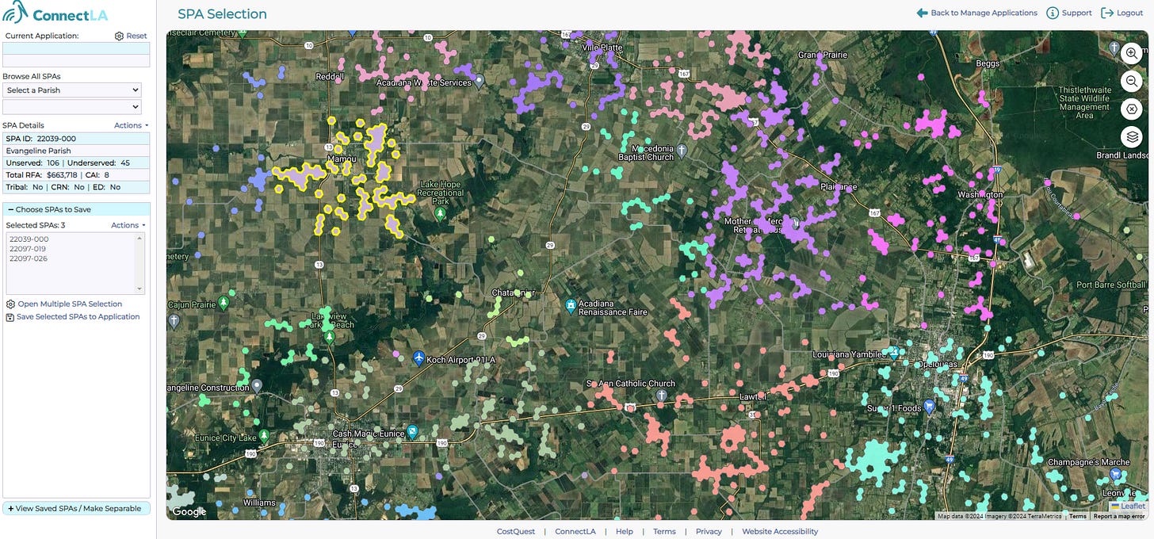Open the Selected SPAs Actions menu
This screenshot has width=1154, height=539.
pyautogui.click(x=128, y=225)
